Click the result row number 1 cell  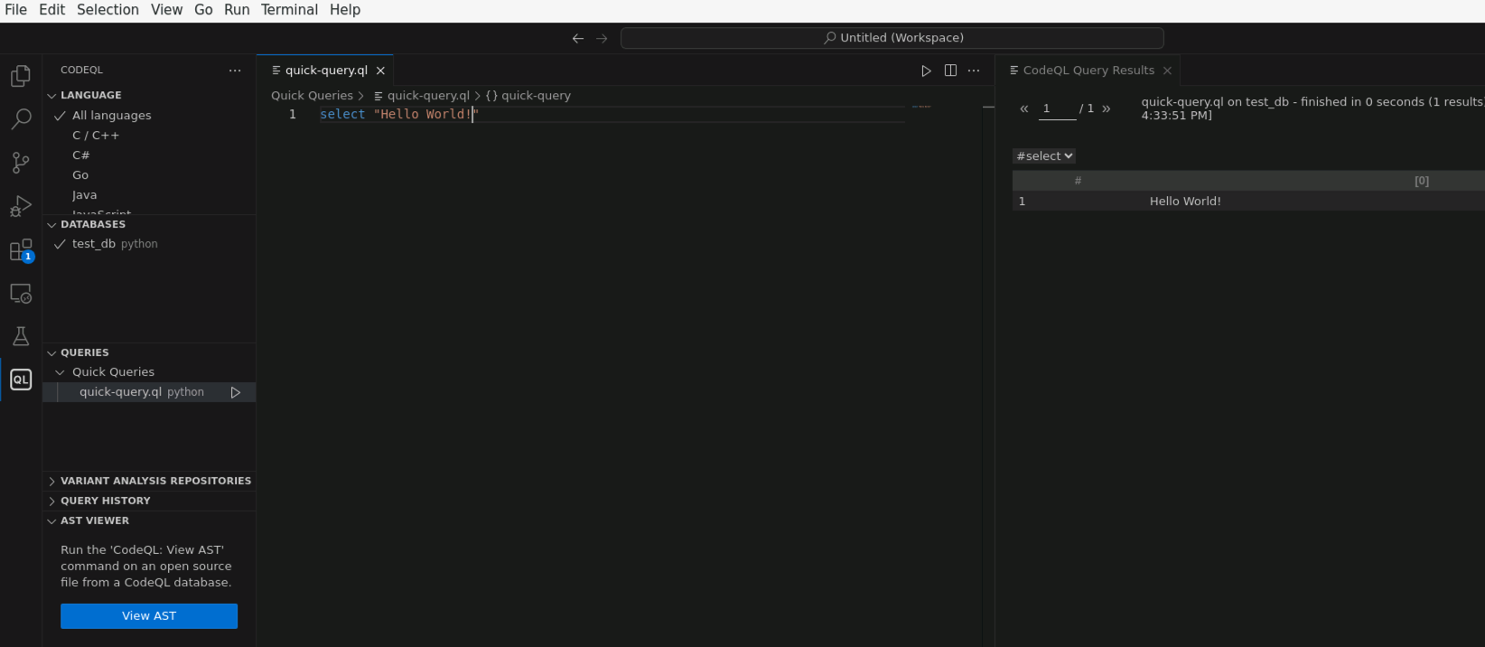pyautogui.click(x=1023, y=202)
